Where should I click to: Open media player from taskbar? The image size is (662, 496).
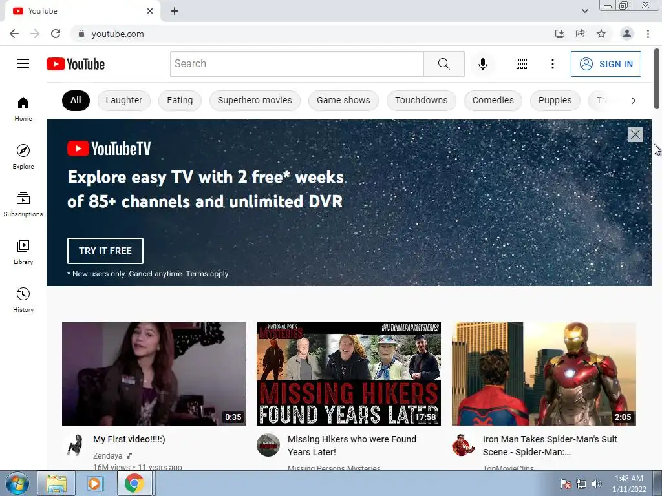[95, 483]
